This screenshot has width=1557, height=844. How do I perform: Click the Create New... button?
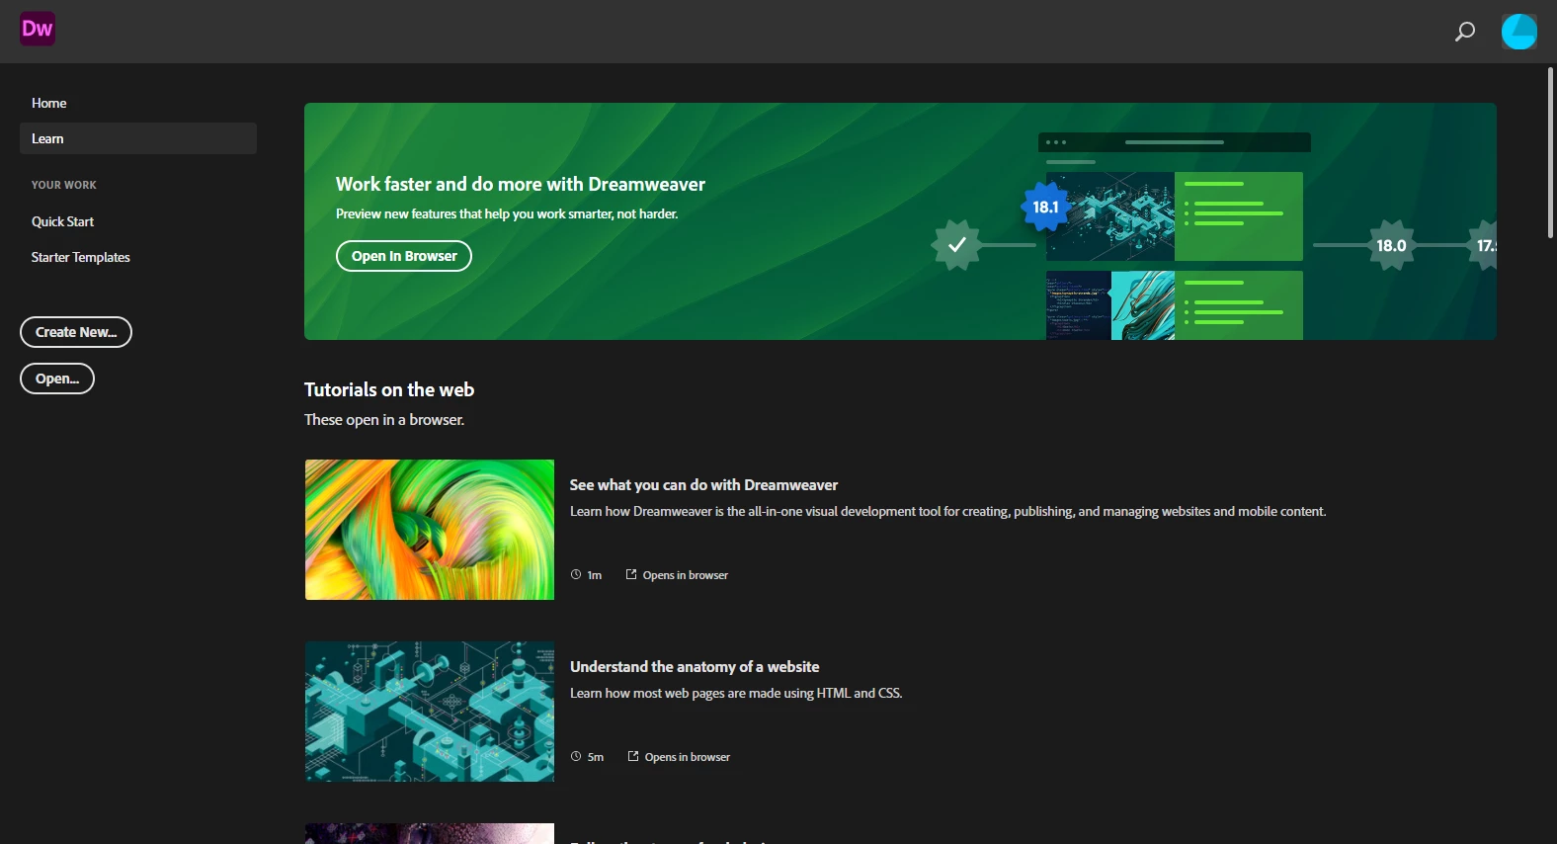[x=76, y=332]
